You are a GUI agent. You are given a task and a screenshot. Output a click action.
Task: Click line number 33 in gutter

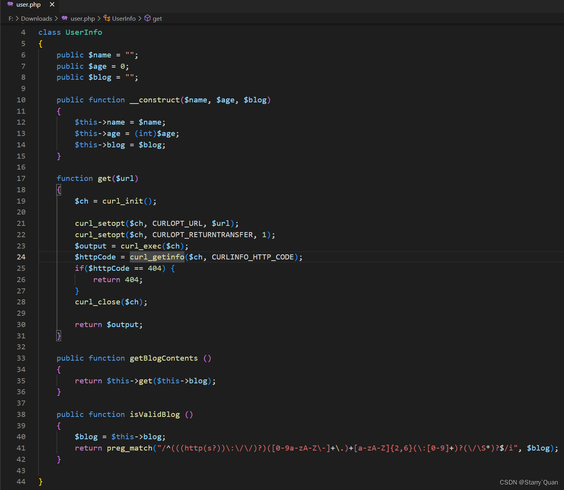21,358
